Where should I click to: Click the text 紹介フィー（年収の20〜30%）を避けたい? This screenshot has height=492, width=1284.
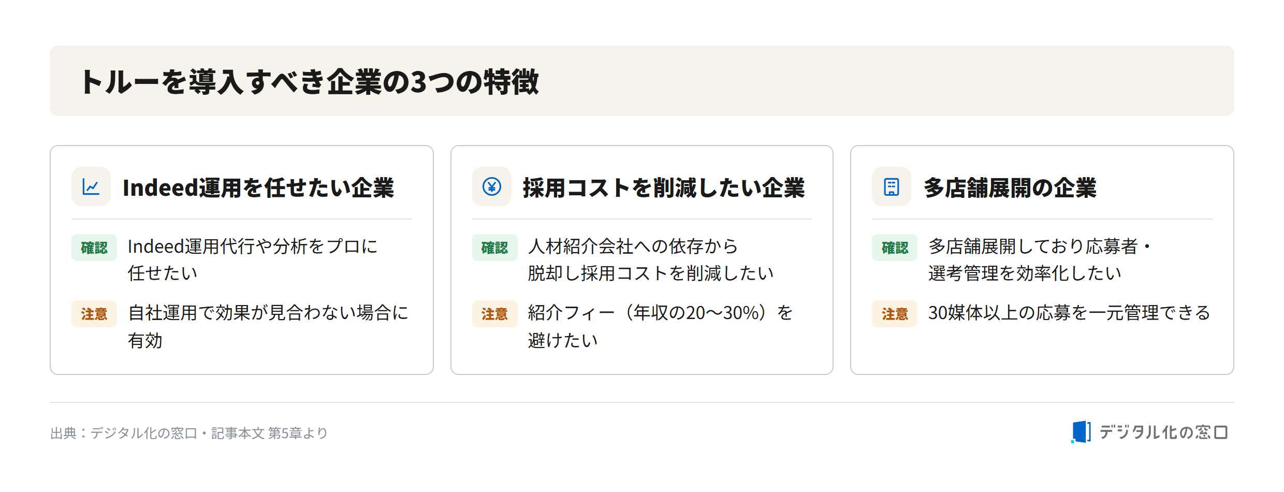pos(660,326)
